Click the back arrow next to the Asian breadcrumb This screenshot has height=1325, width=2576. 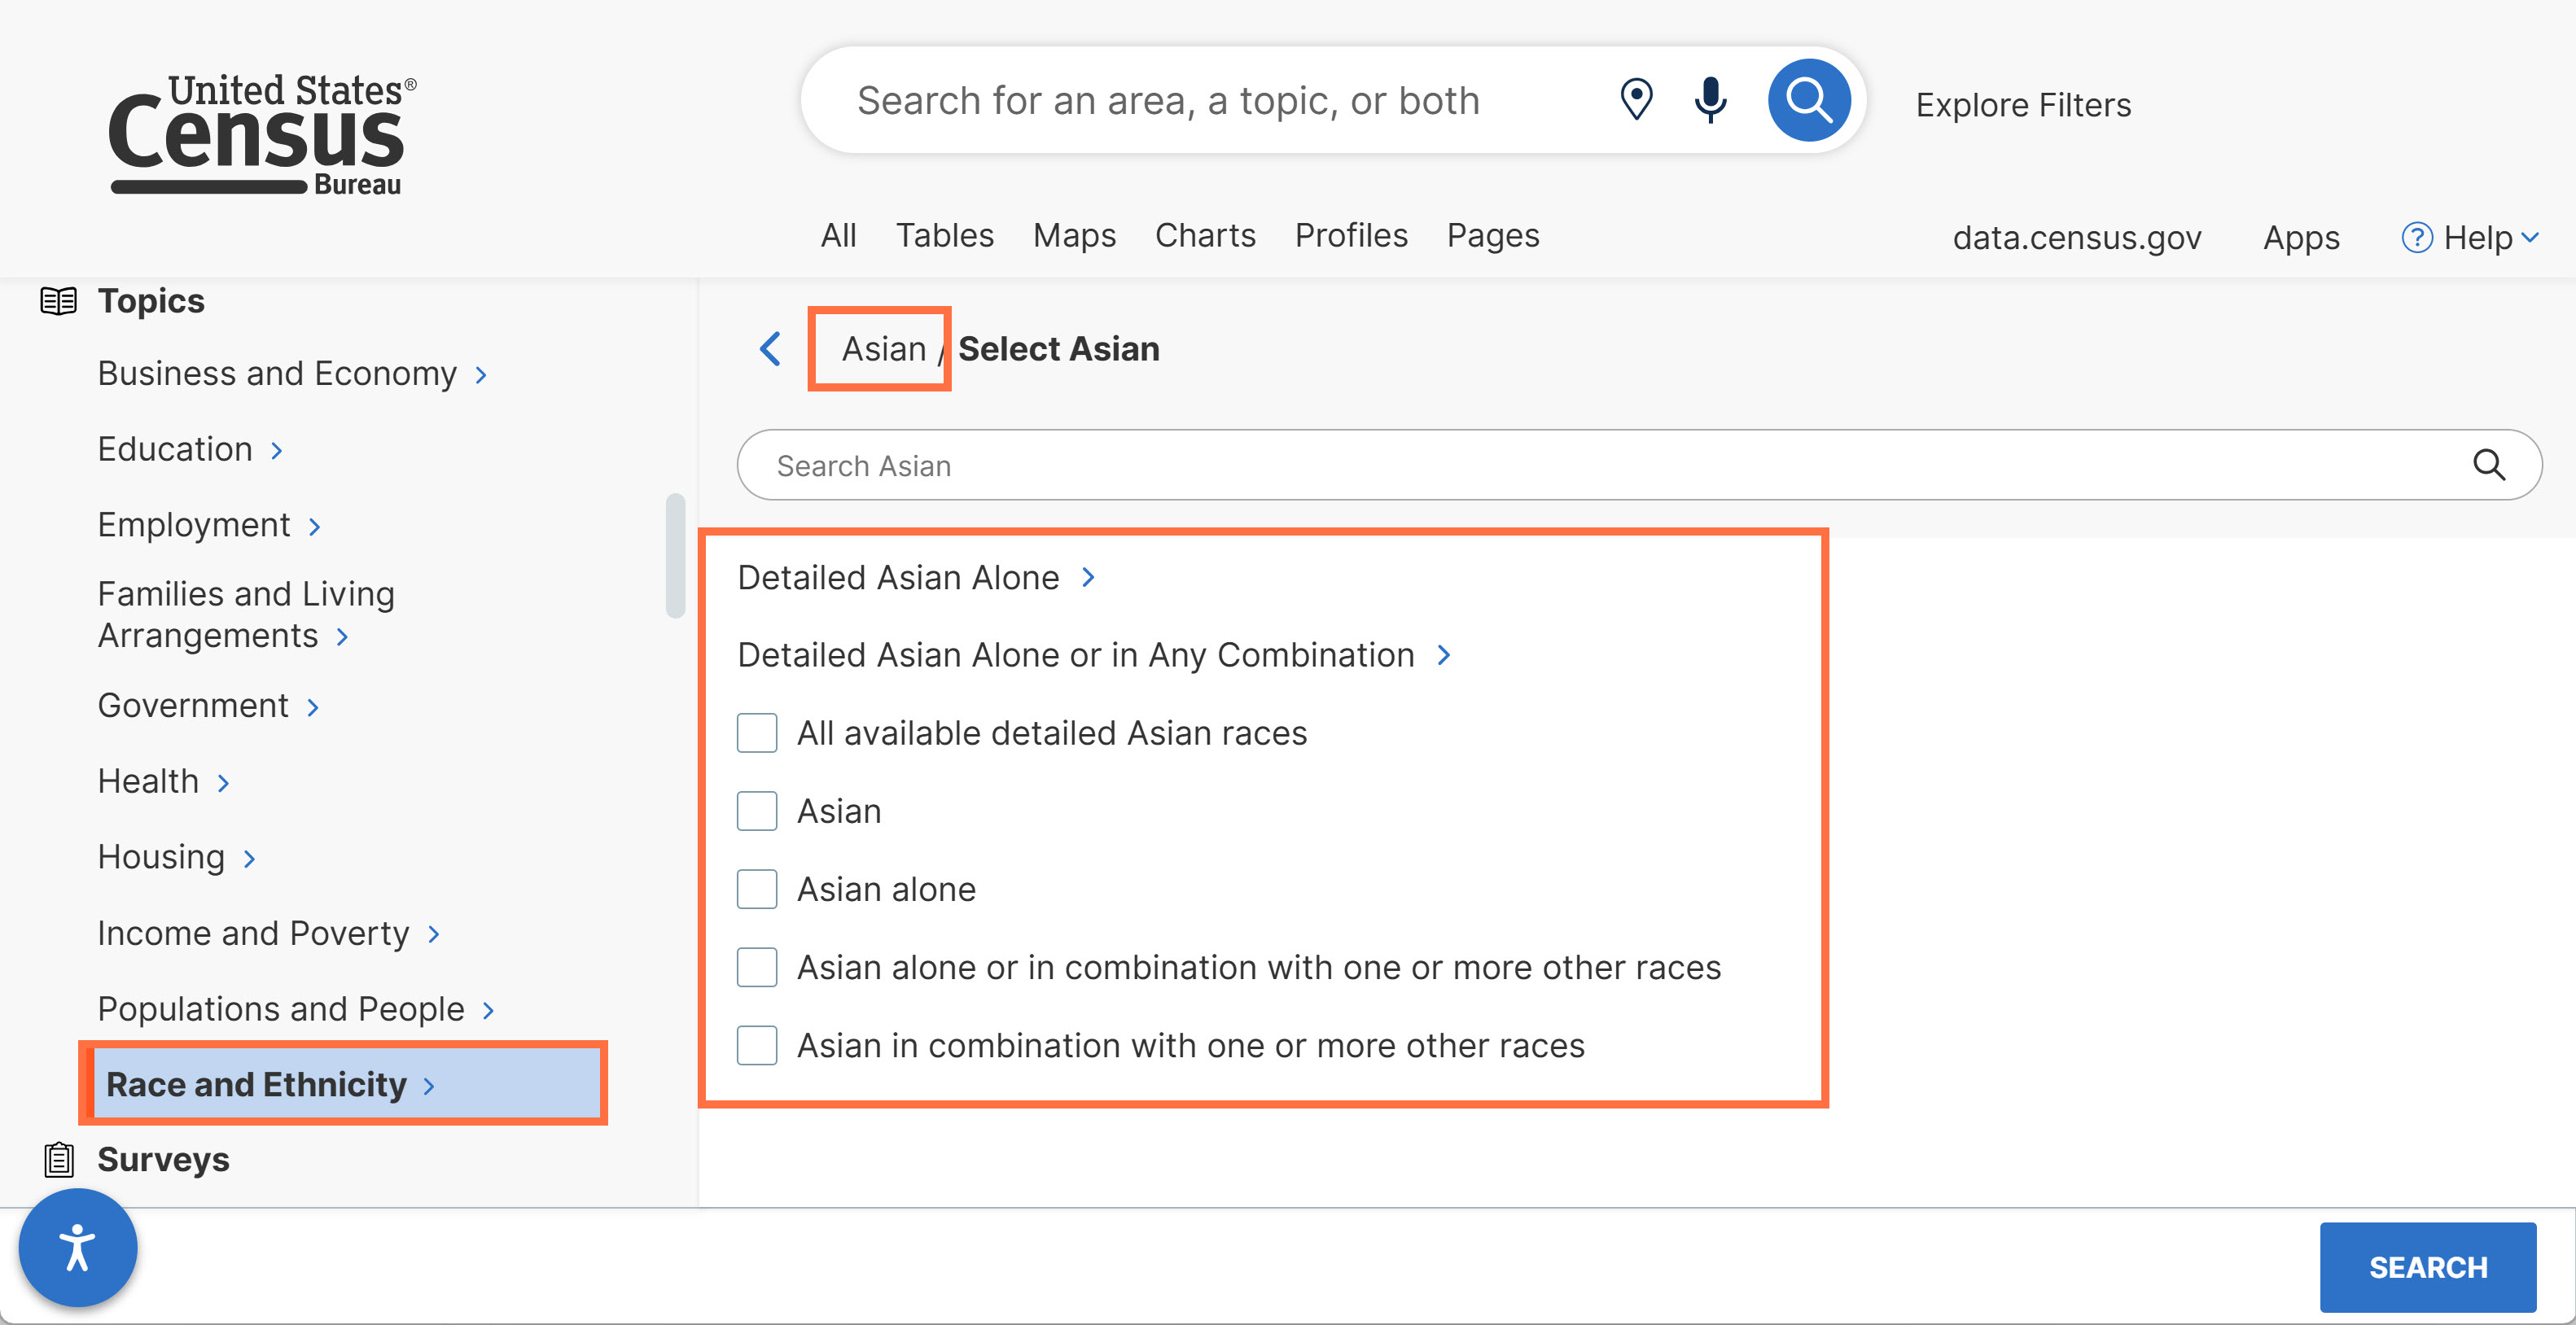click(770, 349)
